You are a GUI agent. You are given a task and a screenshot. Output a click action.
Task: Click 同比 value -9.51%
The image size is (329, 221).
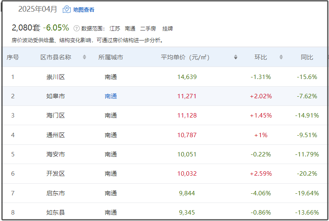click(307, 135)
